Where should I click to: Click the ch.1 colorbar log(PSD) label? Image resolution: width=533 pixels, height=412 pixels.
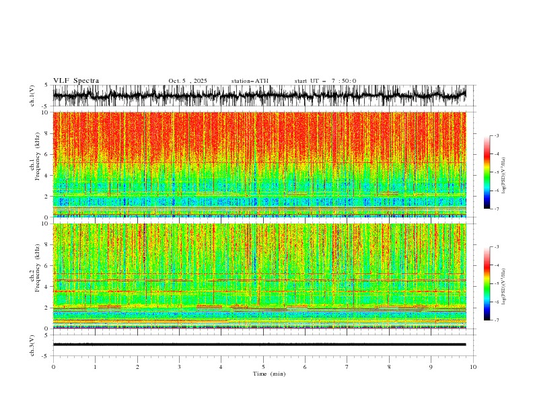[504, 176]
